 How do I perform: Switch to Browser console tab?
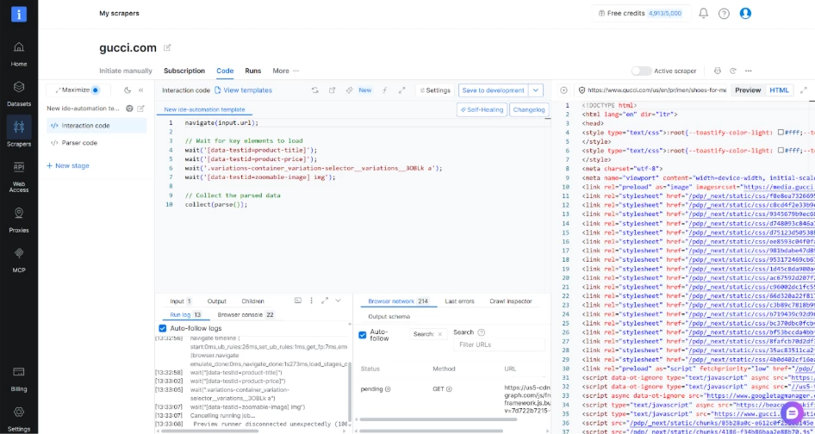[x=246, y=314]
